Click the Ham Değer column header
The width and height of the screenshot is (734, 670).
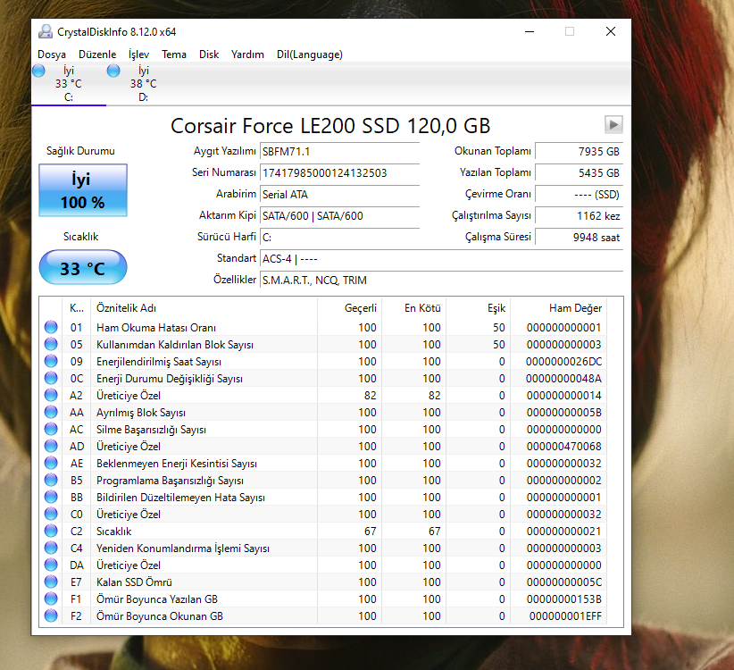(558, 308)
